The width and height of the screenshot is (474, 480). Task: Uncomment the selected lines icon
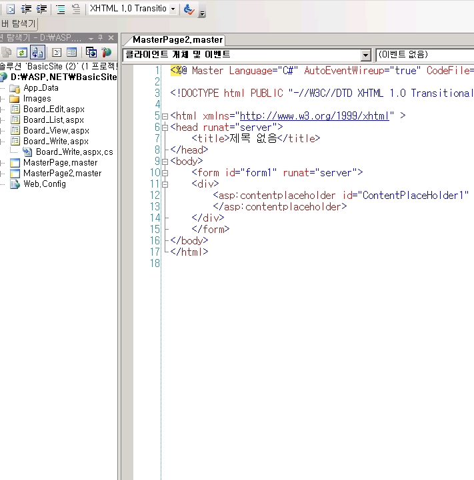[x=76, y=9]
